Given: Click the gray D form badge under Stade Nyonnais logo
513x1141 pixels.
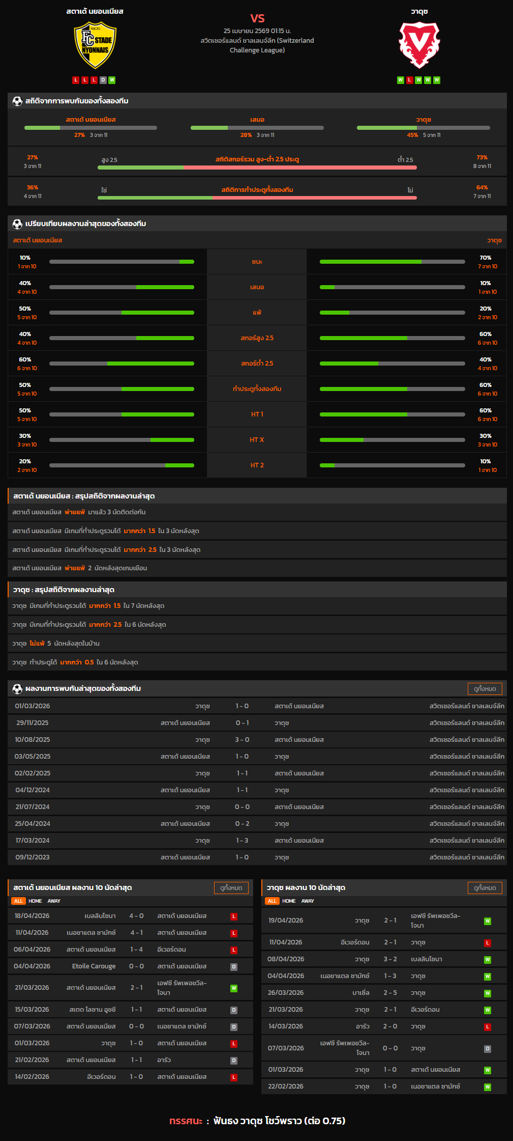Looking at the screenshot, I should pos(103,80).
